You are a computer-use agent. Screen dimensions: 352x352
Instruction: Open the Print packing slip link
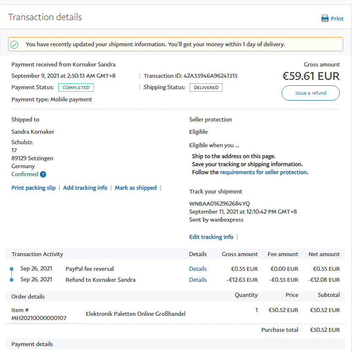tap(33, 188)
